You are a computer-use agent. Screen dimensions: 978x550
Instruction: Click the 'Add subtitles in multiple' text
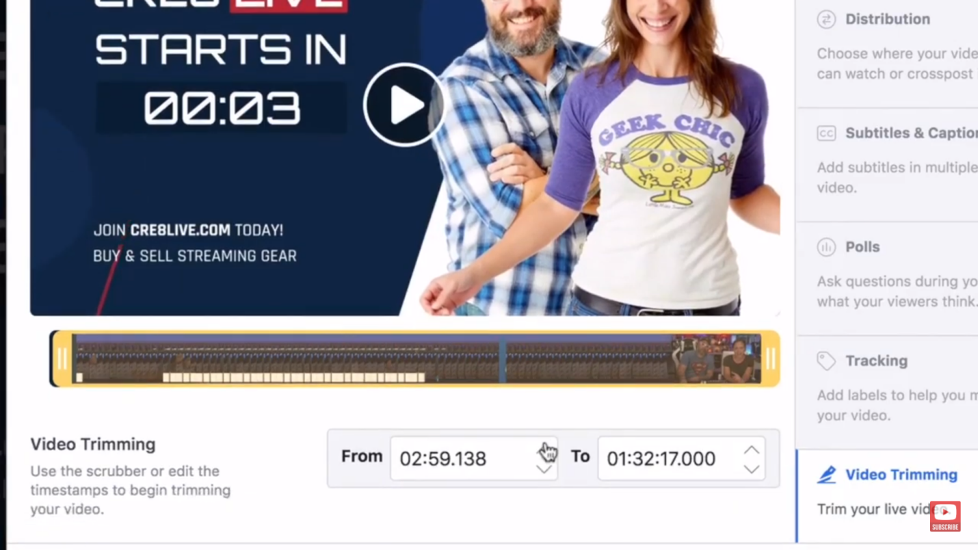[897, 177]
